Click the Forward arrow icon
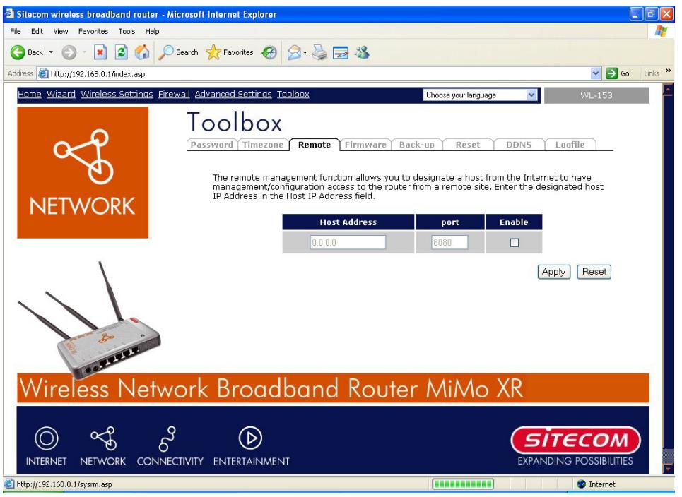The width and height of the screenshot is (682, 497). pos(69,52)
